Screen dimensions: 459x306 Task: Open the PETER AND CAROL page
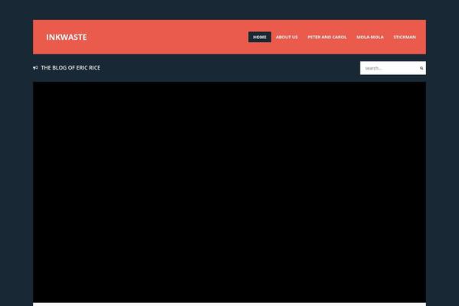(x=327, y=37)
